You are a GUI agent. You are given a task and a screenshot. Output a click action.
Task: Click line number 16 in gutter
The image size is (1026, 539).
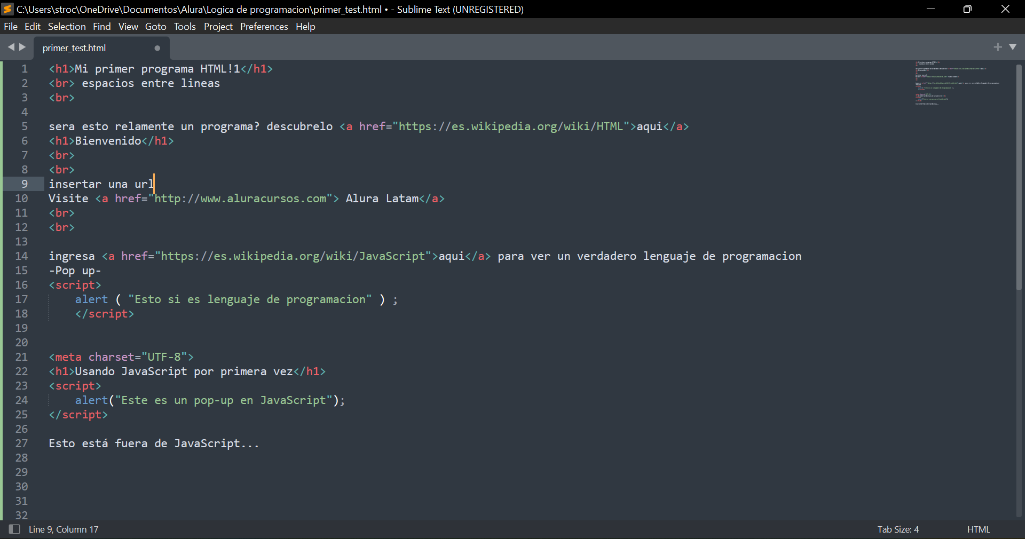[x=21, y=285]
